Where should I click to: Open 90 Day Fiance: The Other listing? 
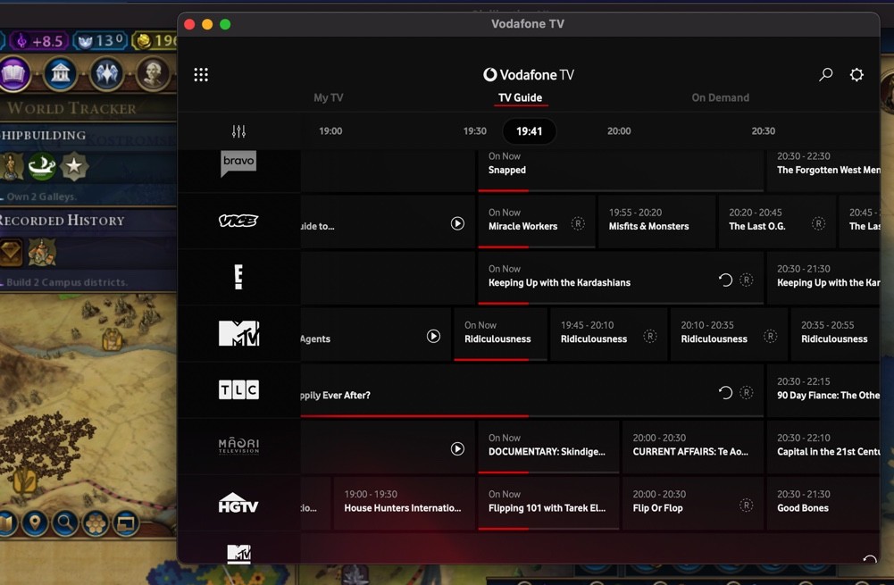pos(823,389)
